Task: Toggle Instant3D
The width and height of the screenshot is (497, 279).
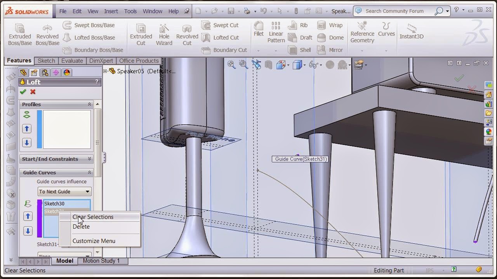Action: (412, 32)
